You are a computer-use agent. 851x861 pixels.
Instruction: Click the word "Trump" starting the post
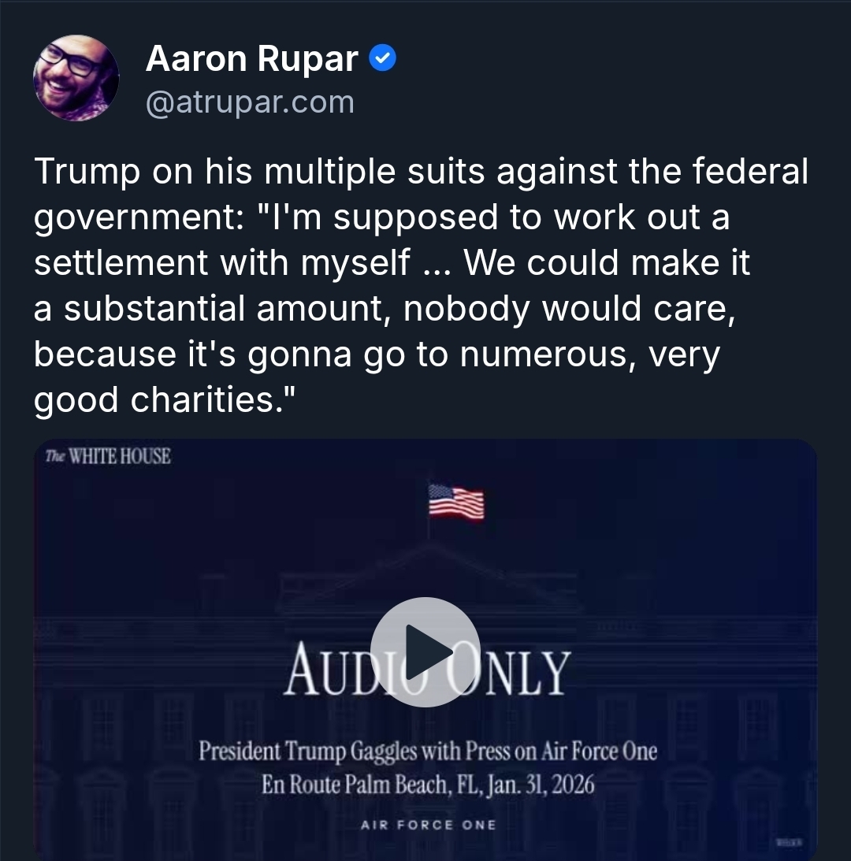point(86,172)
